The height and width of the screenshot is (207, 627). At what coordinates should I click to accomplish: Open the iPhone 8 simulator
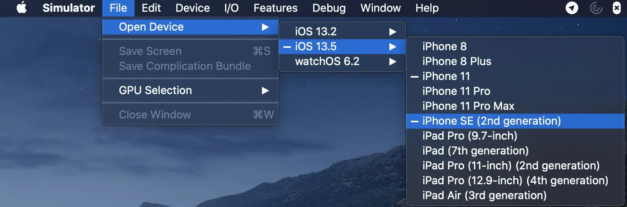pyautogui.click(x=515, y=46)
